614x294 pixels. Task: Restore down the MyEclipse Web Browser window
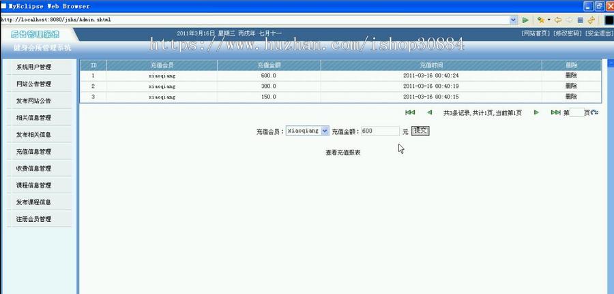599,6
